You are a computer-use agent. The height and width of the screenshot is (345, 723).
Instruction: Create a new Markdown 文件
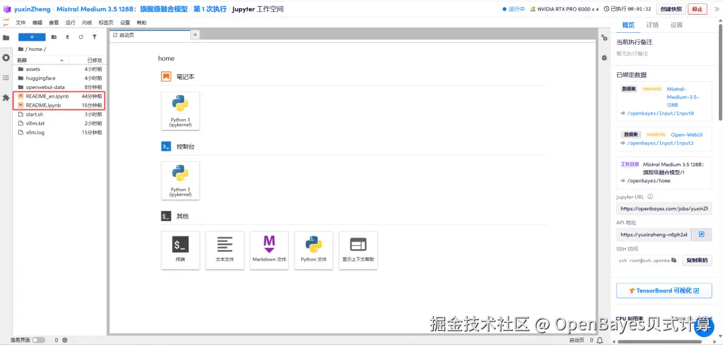pyautogui.click(x=269, y=250)
